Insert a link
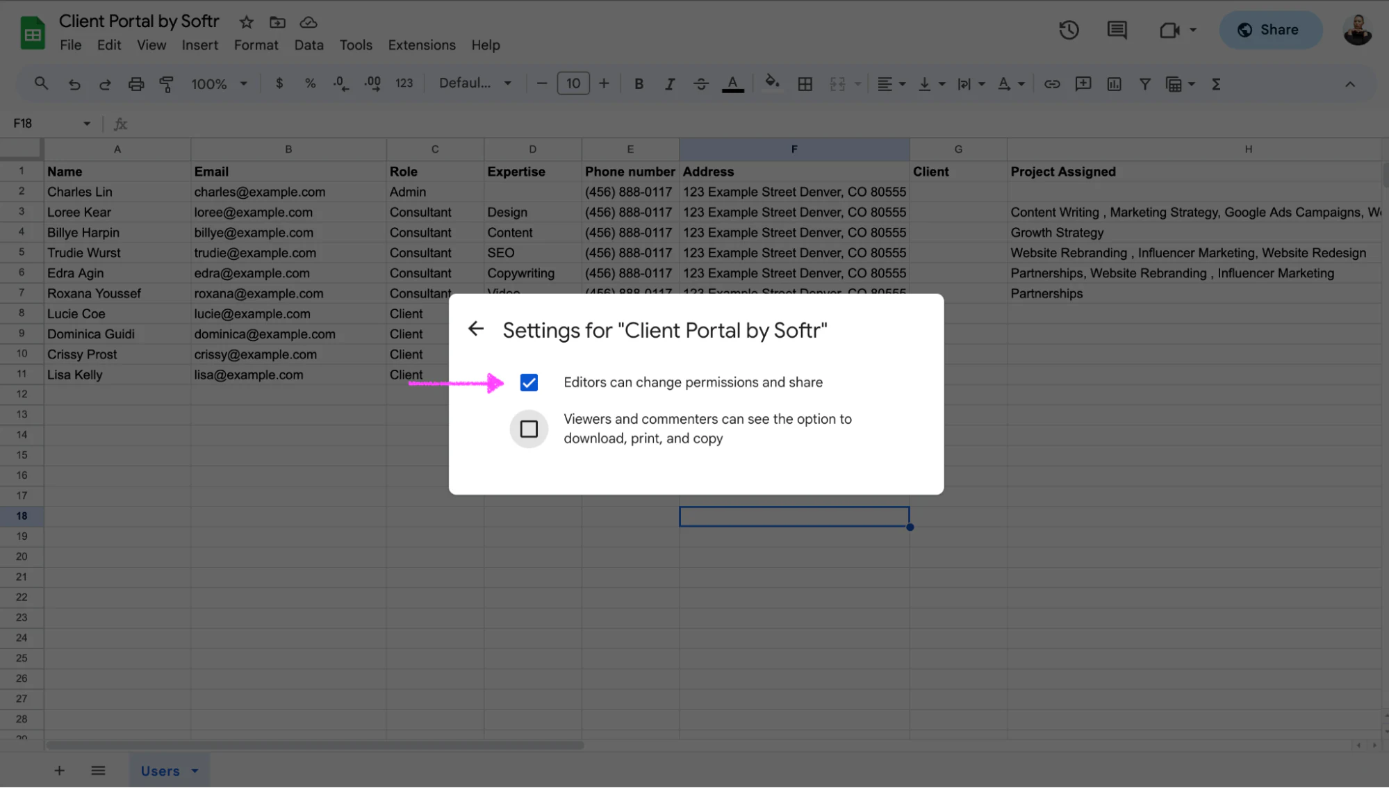This screenshot has height=788, width=1389. coord(1052,84)
